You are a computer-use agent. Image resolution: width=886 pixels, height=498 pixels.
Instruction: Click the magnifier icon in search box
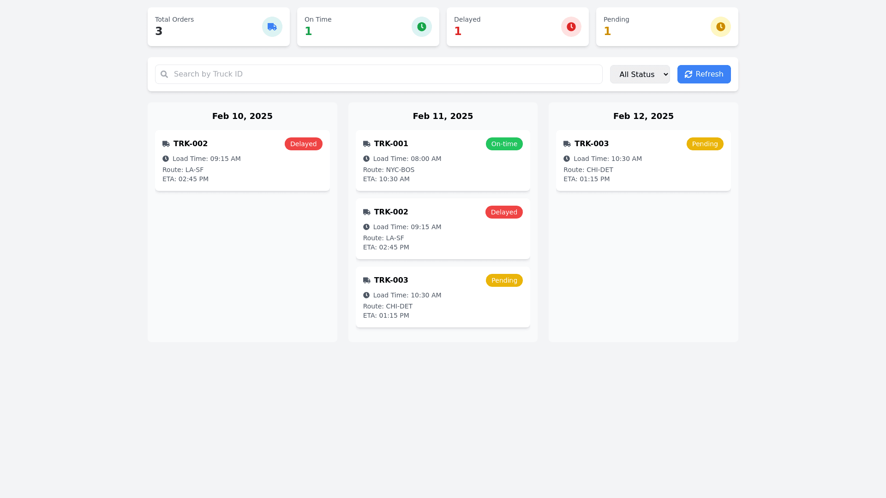tap(164, 74)
